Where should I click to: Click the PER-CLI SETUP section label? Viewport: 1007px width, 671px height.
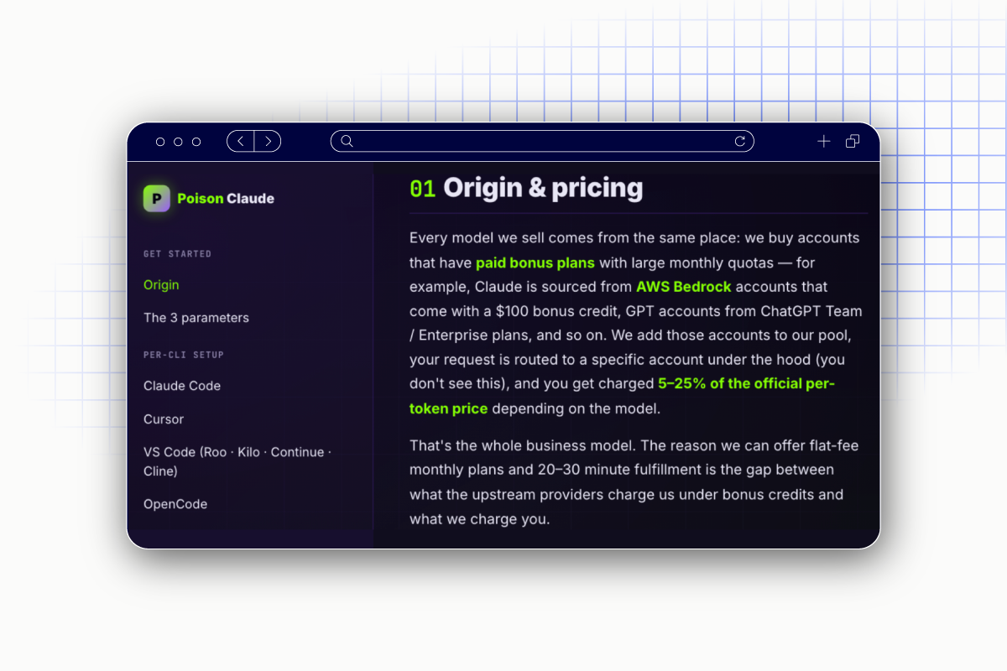tap(184, 355)
